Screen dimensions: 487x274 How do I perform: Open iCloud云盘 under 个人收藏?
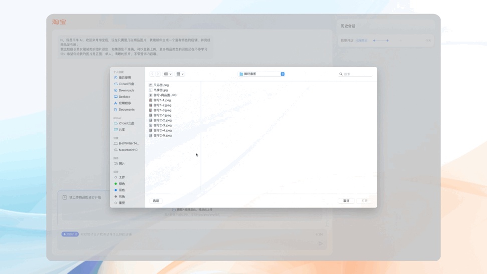point(126,84)
